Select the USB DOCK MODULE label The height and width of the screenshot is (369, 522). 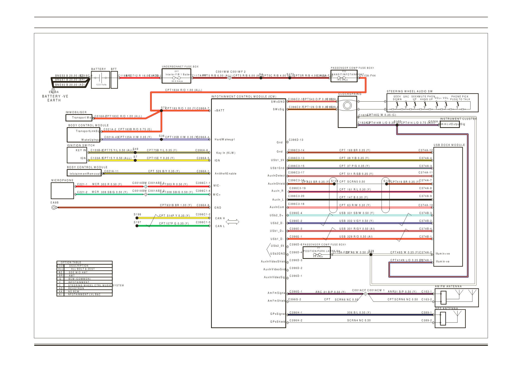449,145
